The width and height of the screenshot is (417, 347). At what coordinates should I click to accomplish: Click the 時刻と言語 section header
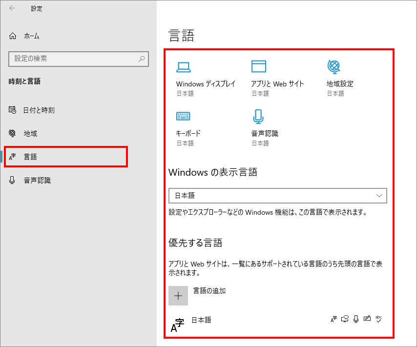[24, 82]
